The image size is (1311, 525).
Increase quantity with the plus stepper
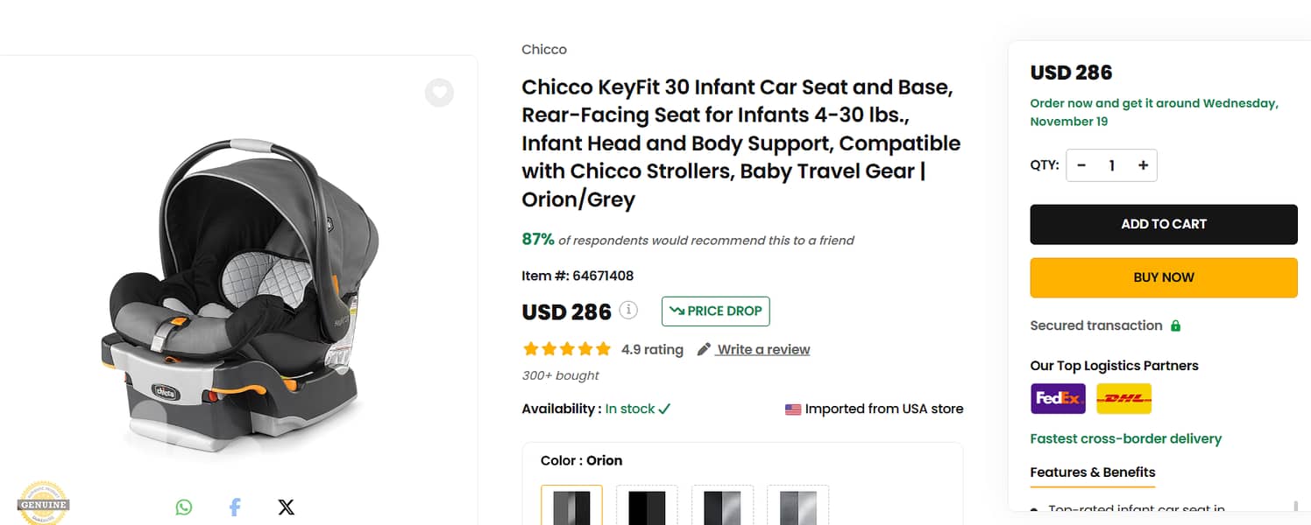[x=1142, y=165]
